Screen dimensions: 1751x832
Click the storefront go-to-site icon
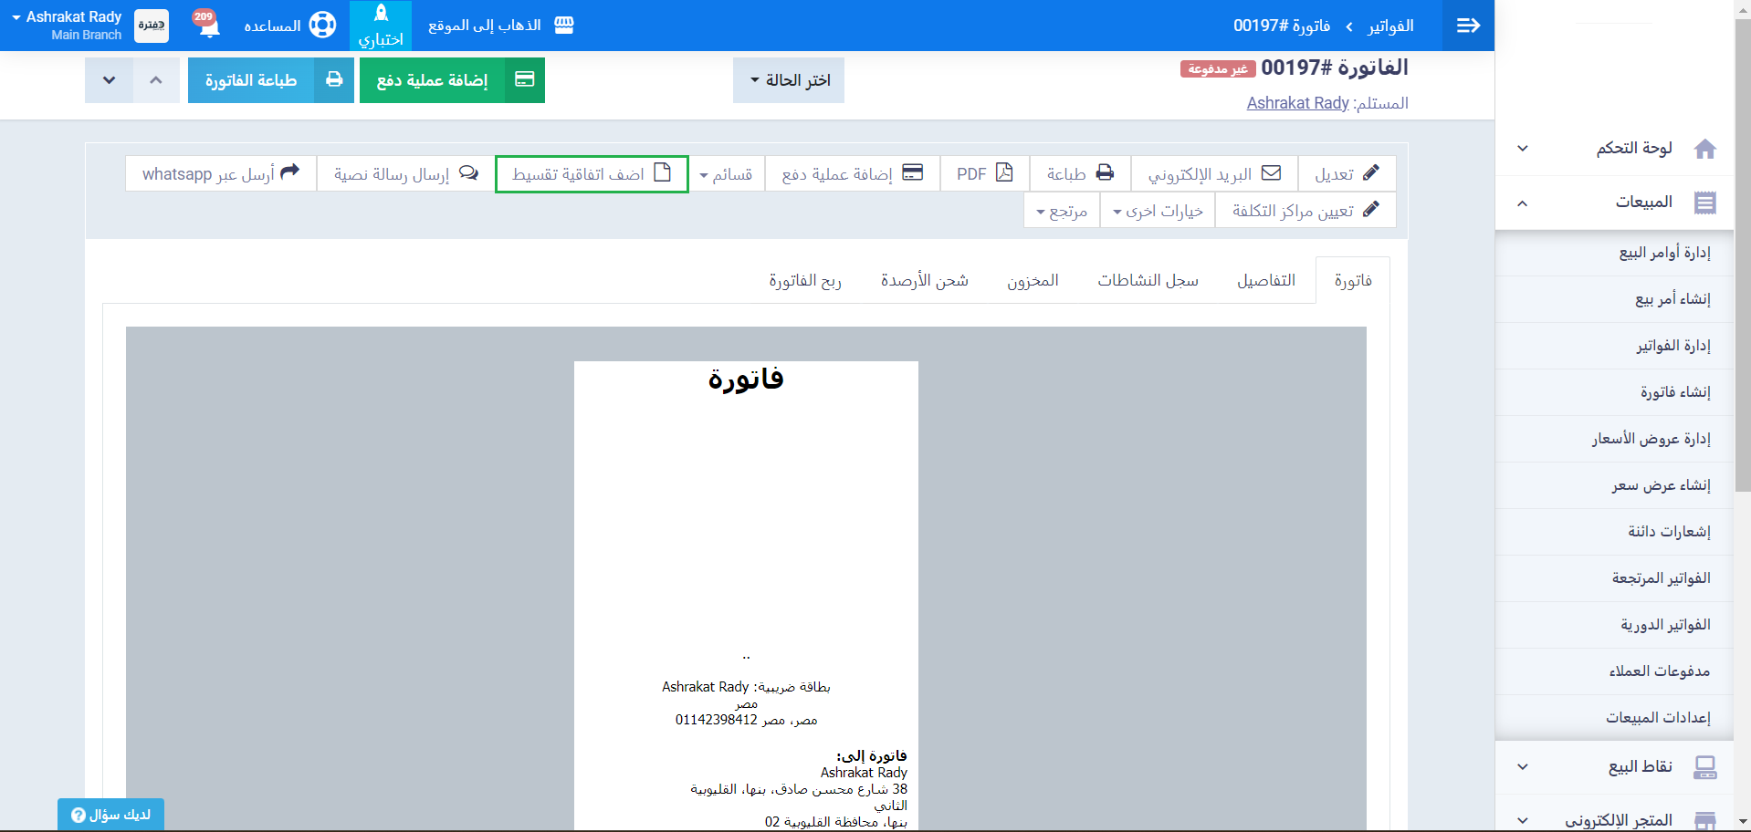pyautogui.click(x=564, y=26)
